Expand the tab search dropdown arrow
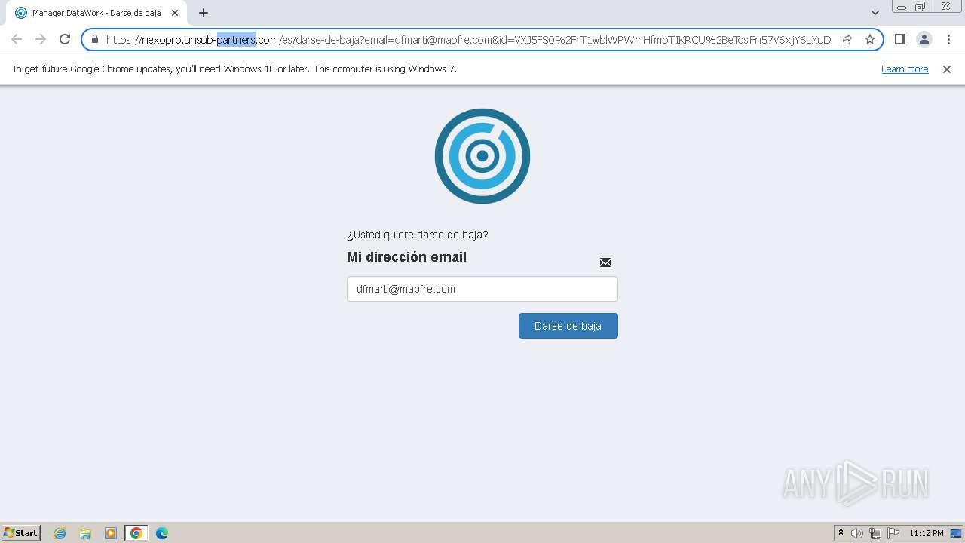The image size is (965, 543). tap(875, 13)
